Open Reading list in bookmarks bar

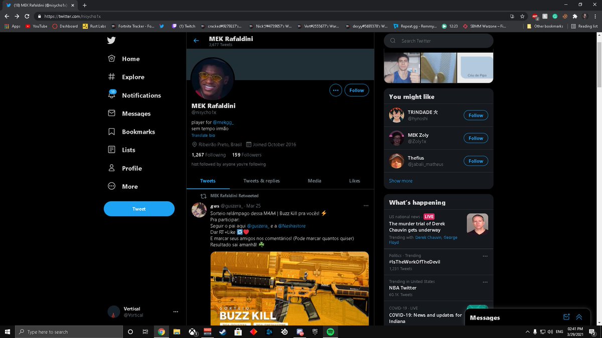tap(584, 26)
